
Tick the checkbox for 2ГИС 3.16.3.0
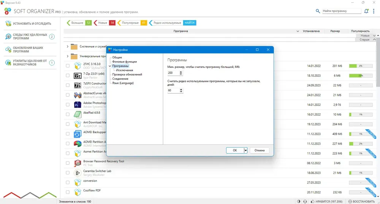coord(68,66)
